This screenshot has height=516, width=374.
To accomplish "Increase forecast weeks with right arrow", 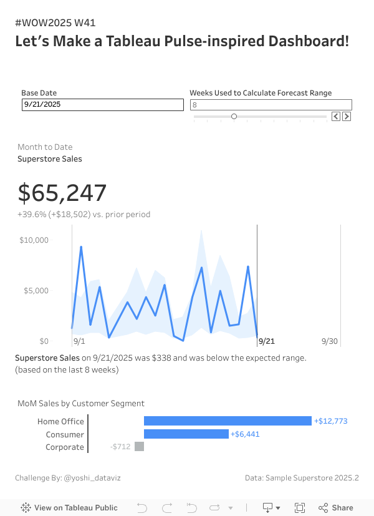I will (x=347, y=116).
